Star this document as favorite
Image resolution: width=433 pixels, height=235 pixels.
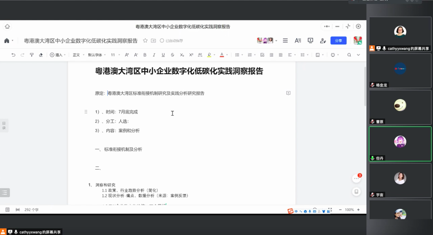click(145, 41)
